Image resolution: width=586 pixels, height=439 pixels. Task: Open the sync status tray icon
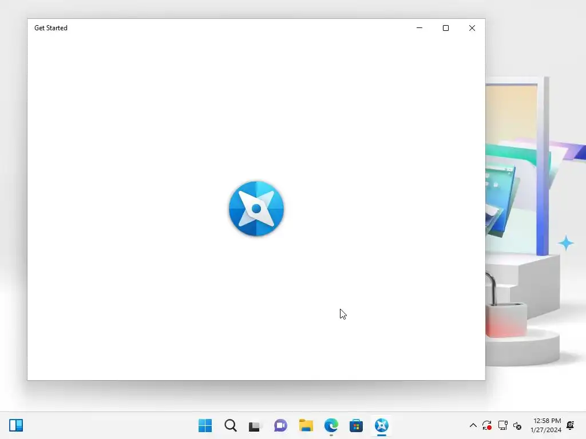click(487, 425)
